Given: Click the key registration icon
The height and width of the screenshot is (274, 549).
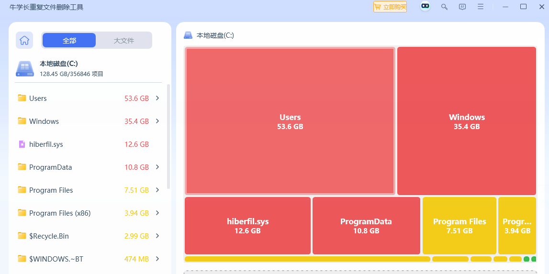Looking at the screenshot, I should [444, 7].
